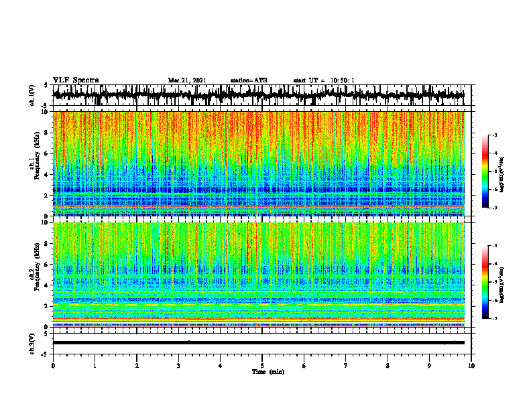Click the "5" tick on the time axis
531x410 pixels.
262,366
